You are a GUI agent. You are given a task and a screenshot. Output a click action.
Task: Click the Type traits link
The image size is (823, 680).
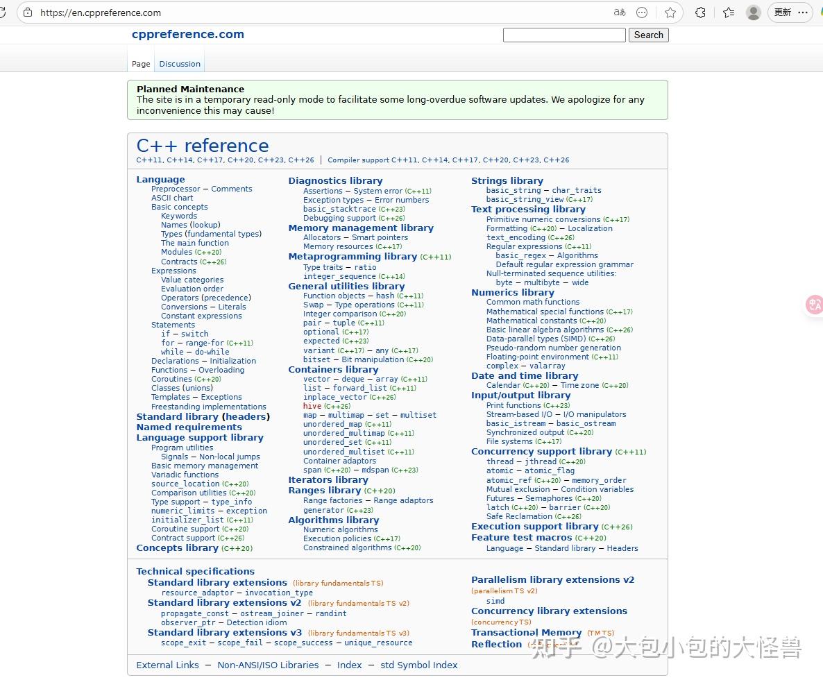click(x=323, y=267)
